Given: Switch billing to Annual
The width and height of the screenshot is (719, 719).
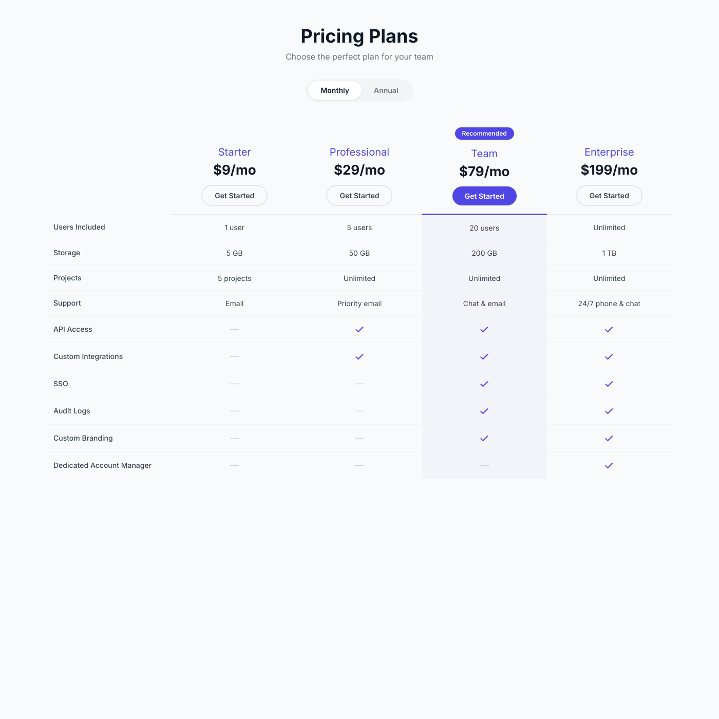Looking at the screenshot, I should 386,90.
